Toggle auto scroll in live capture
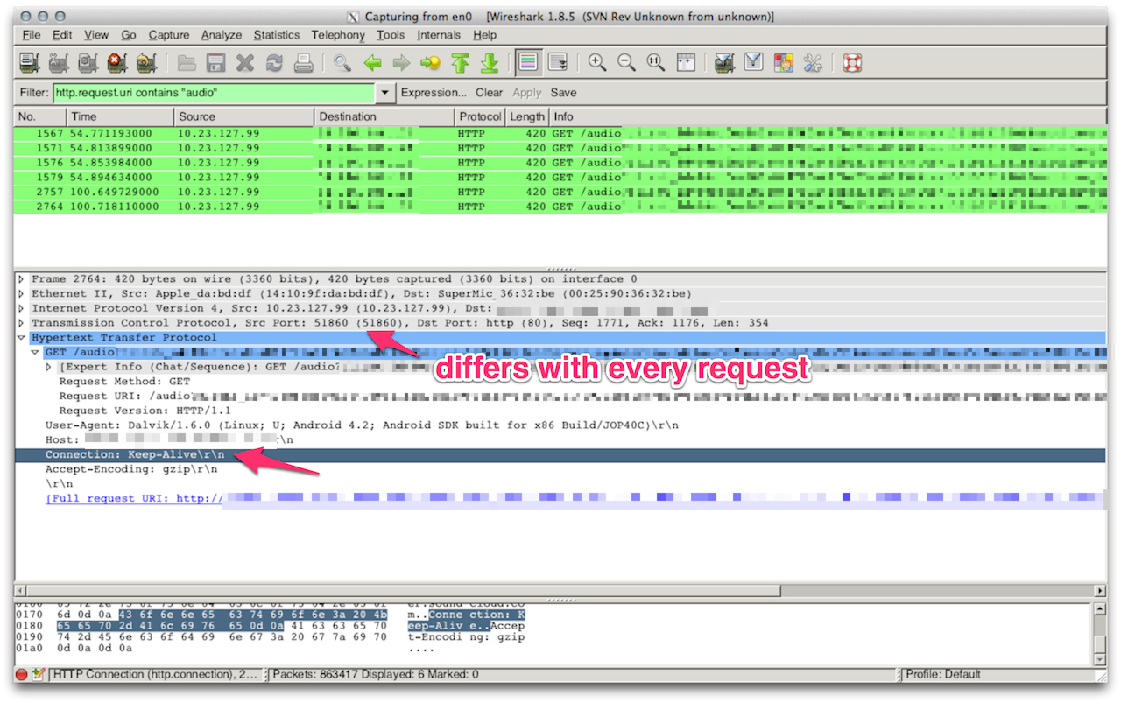 click(557, 63)
